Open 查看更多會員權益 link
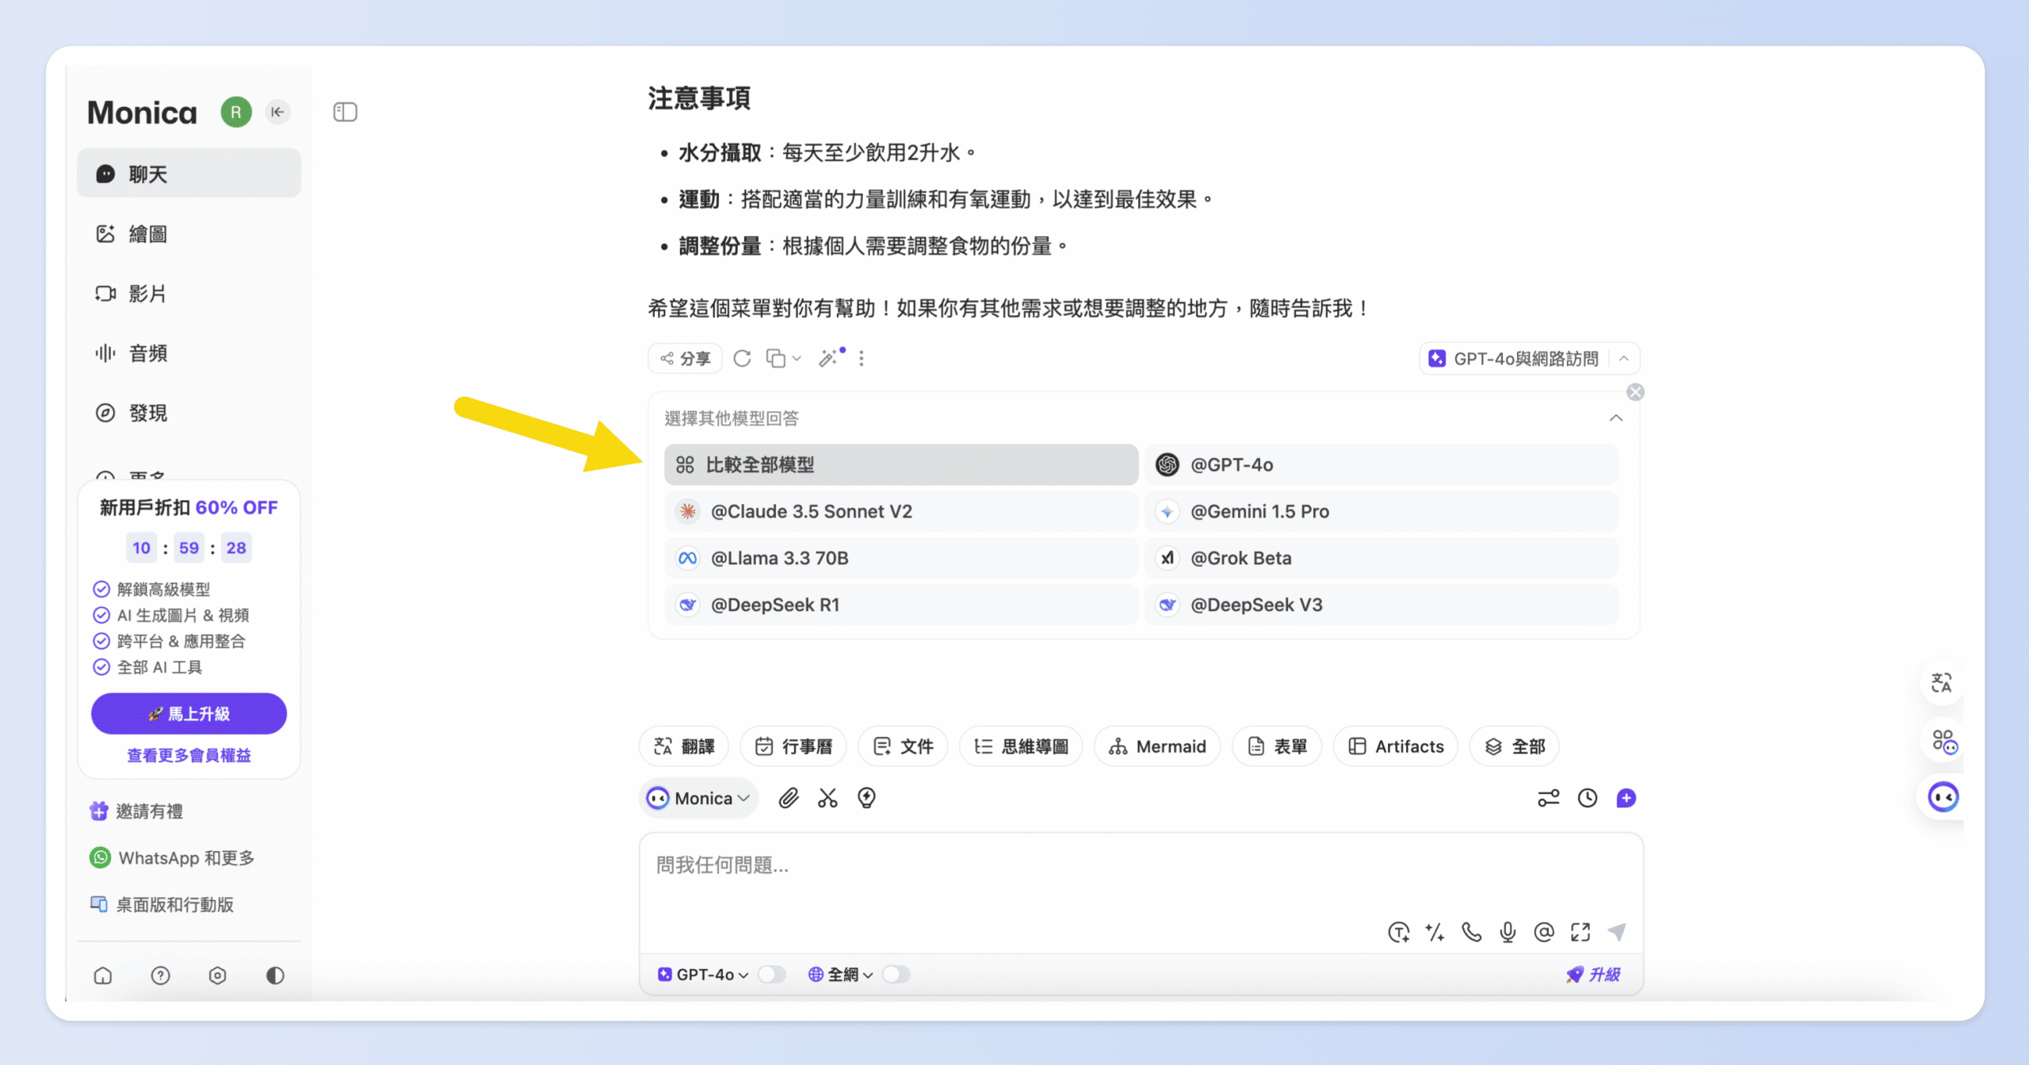Screen dimensions: 2029x1065 pos(189,755)
